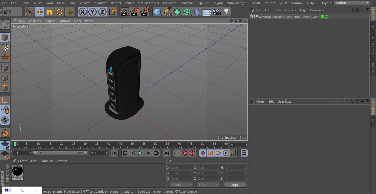
Task: Add a Light object
Action: [x=227, y=12]
